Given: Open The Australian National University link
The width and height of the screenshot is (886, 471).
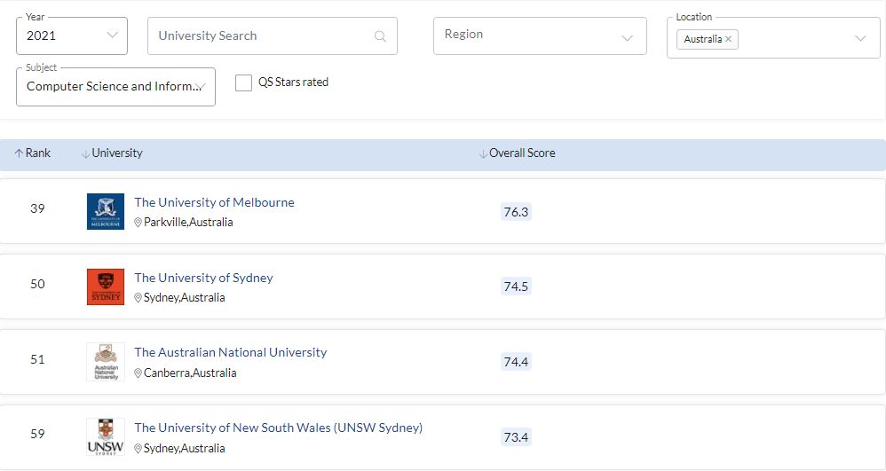Looking at the screenshot, I should tap(231, 352).
